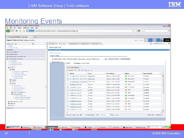Click the Firefox green back arrow button
Image resolution: width=184 pixels, height=138 pixels.
pos(8,31)
